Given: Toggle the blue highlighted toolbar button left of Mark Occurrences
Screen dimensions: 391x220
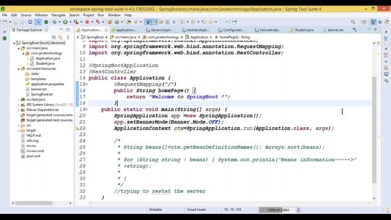Looking at the screenshot, I should coord(148,22).
